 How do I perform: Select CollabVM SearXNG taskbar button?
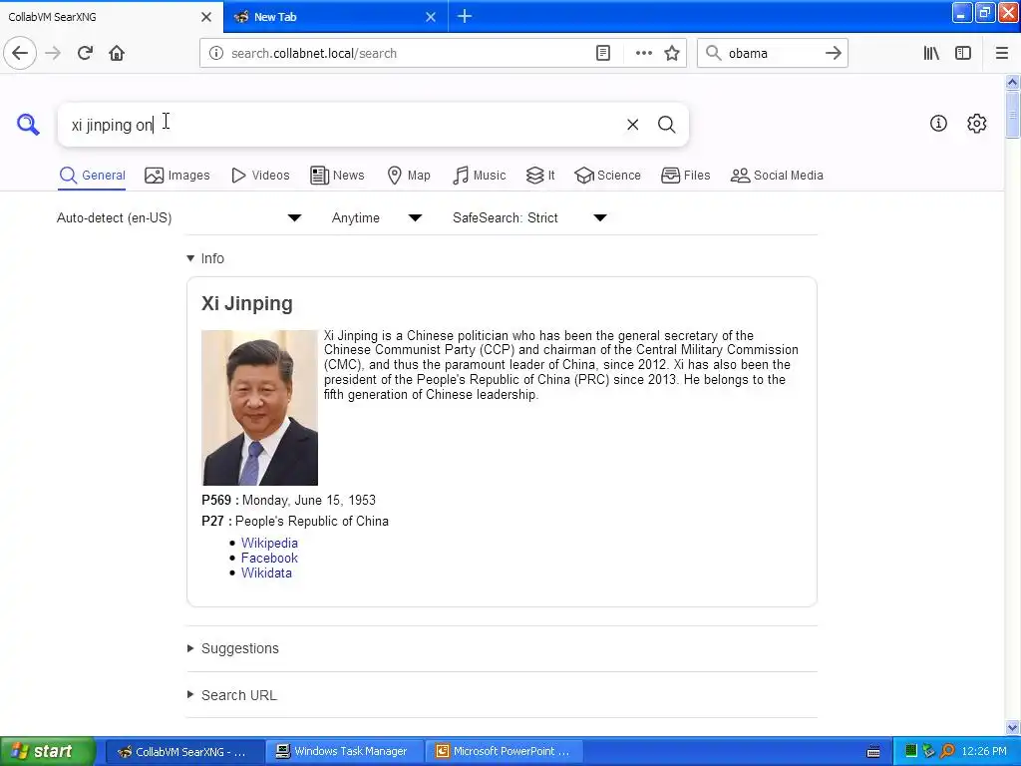coord(184,751)
